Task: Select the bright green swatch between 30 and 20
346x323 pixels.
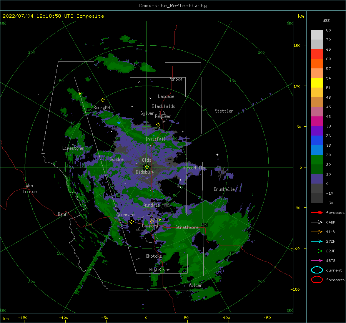Action: [317, 160]
